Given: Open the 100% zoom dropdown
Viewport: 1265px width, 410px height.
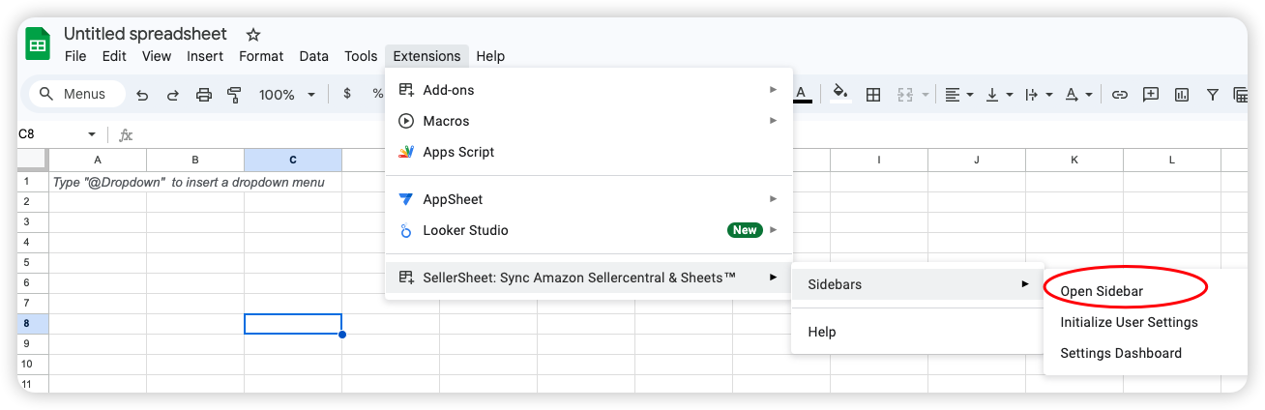Looking at the screenshot, I should coord(287,95).
